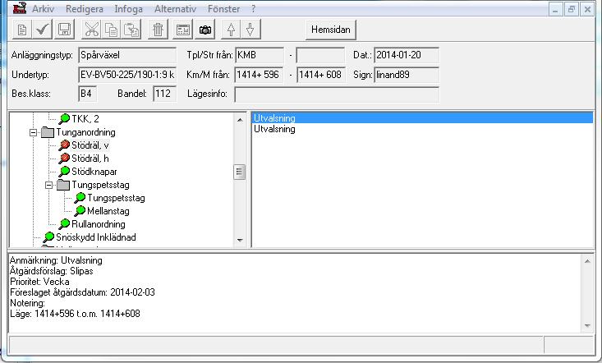This screenshot has width=602, height=363.
Task: Click the Hemsidan button
Action: [330, 30]
